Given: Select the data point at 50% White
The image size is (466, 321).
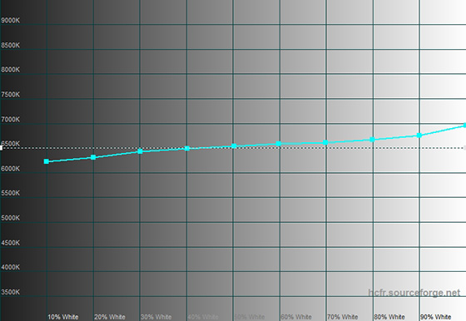Looking at the screenshot, I should (x=234, y=146).
